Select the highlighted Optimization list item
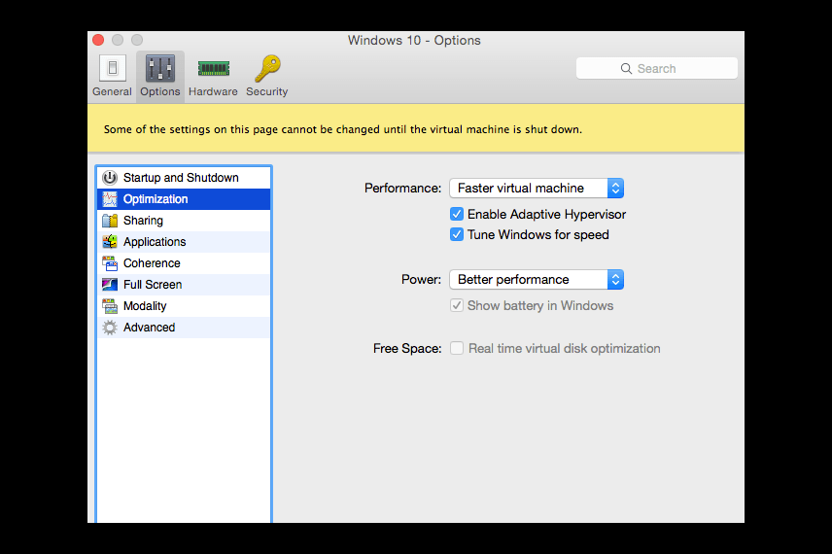This screenshot has width=832, height=554. click(x=184, y=199)
